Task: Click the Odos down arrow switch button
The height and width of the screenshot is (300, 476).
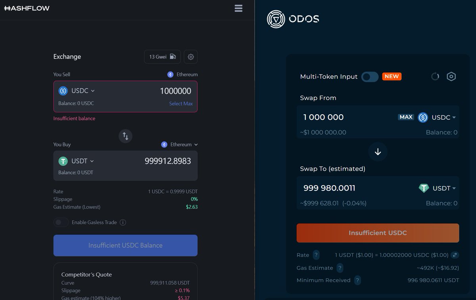Action: coord(378,152)
